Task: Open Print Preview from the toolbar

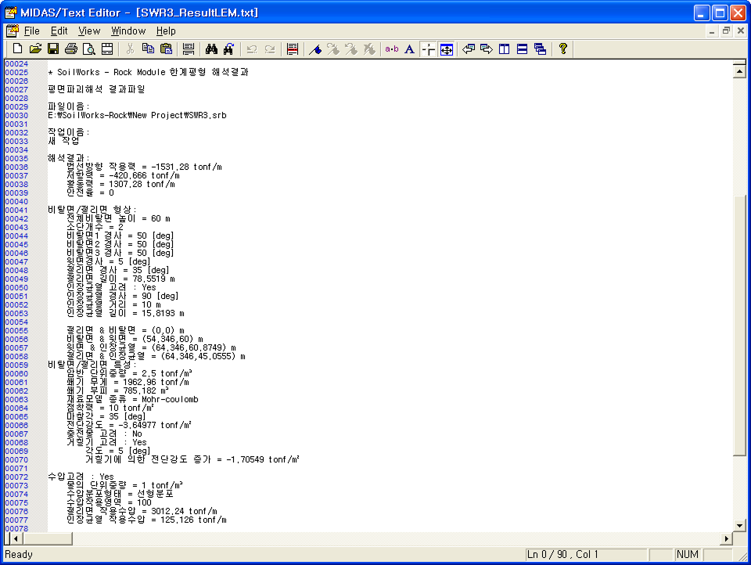Action: point(89,49)
